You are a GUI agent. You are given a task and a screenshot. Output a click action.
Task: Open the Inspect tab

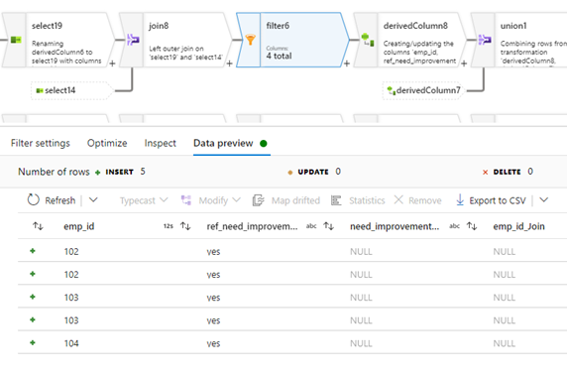(x=161, y=143)
